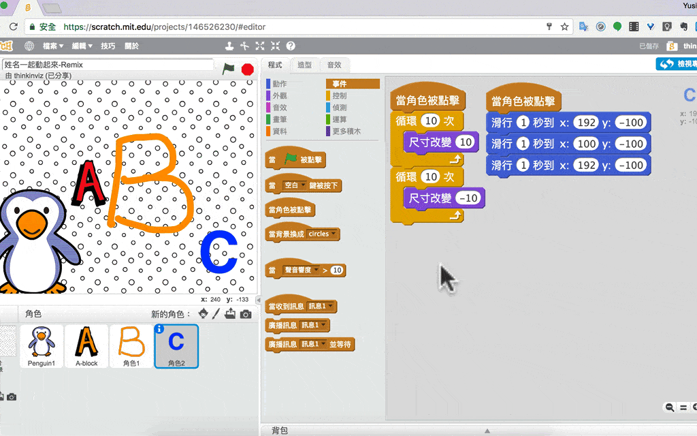The height and width of the screenshot is (436, 697).
Task: Select the 事件 block category
Action: pos(353,84)
